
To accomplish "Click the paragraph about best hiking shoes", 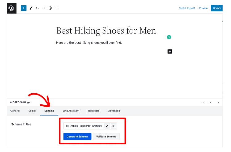I will (x=89, y=43).
